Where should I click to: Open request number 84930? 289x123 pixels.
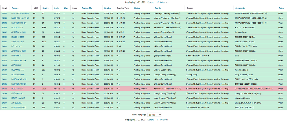coord(5,46)
